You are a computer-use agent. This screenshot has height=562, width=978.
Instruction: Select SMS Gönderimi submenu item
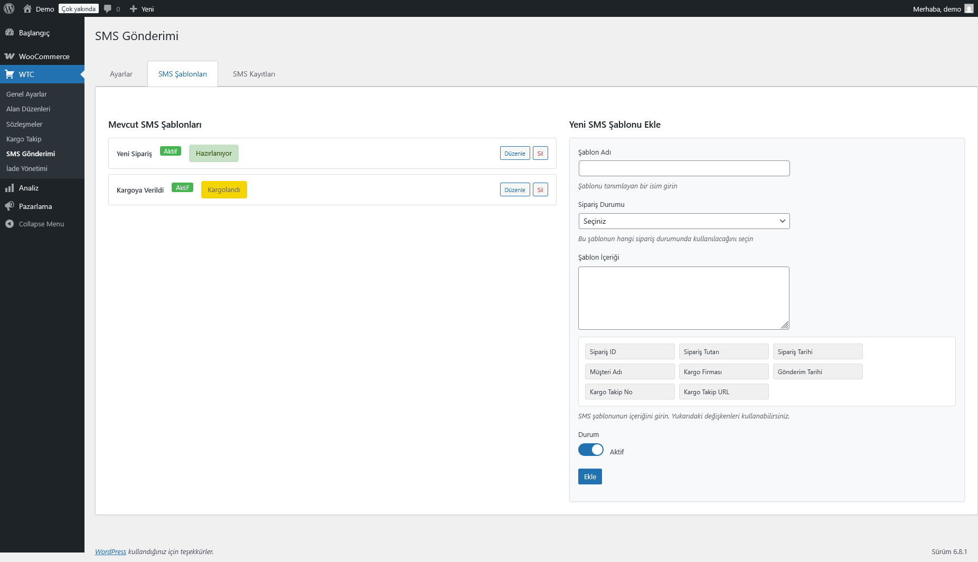point(31,154)
